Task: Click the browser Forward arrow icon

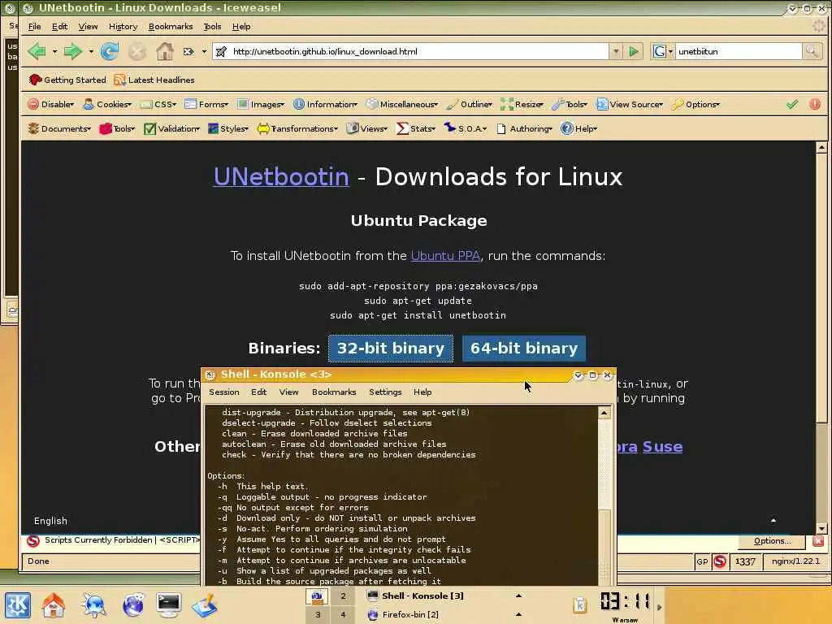Action: (72, 51)
